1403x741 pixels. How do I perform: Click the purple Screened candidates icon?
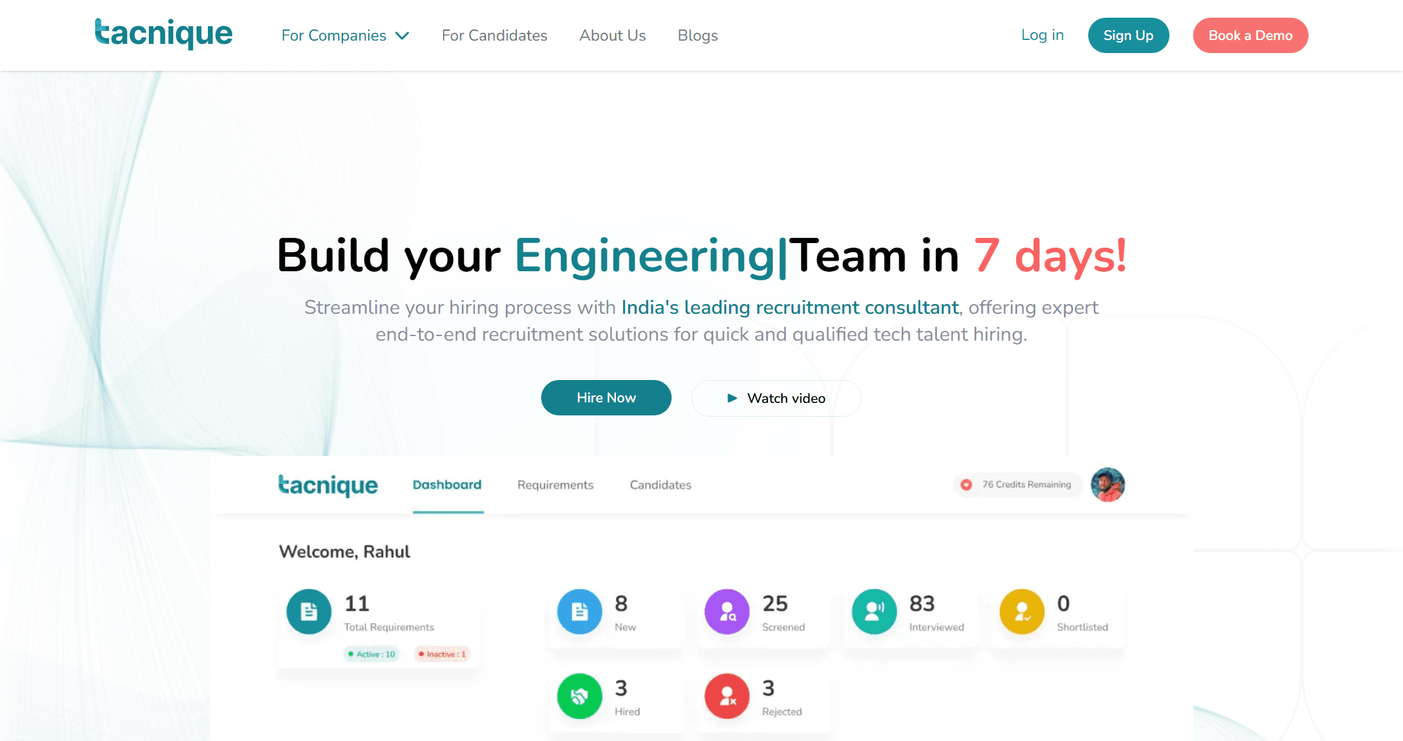pyautogui.click(x=727, y=611)
